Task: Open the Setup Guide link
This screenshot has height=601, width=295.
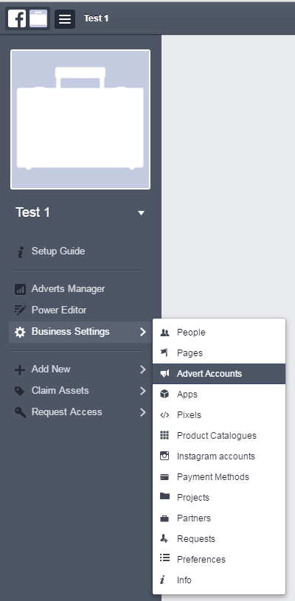Action: tap(58, 251)
